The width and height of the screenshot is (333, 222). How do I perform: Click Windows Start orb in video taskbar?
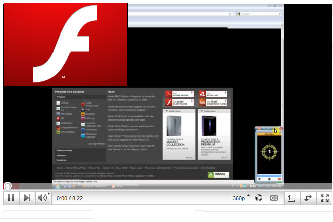(x=57, y=186)
